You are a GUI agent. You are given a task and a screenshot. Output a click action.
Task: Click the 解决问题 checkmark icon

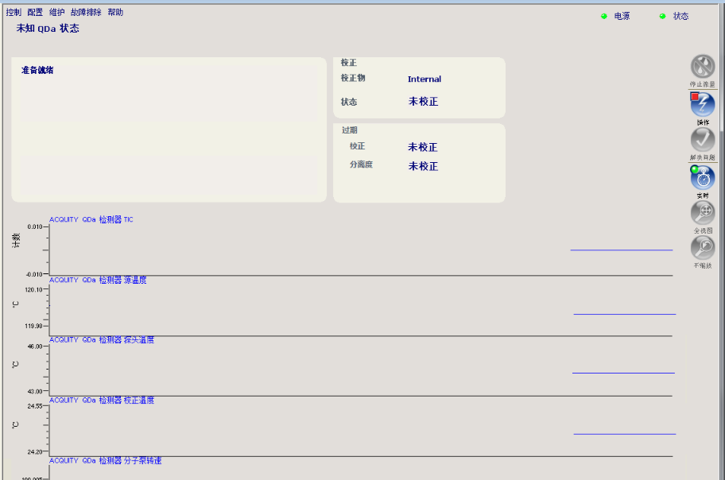(x=702, y=140)
